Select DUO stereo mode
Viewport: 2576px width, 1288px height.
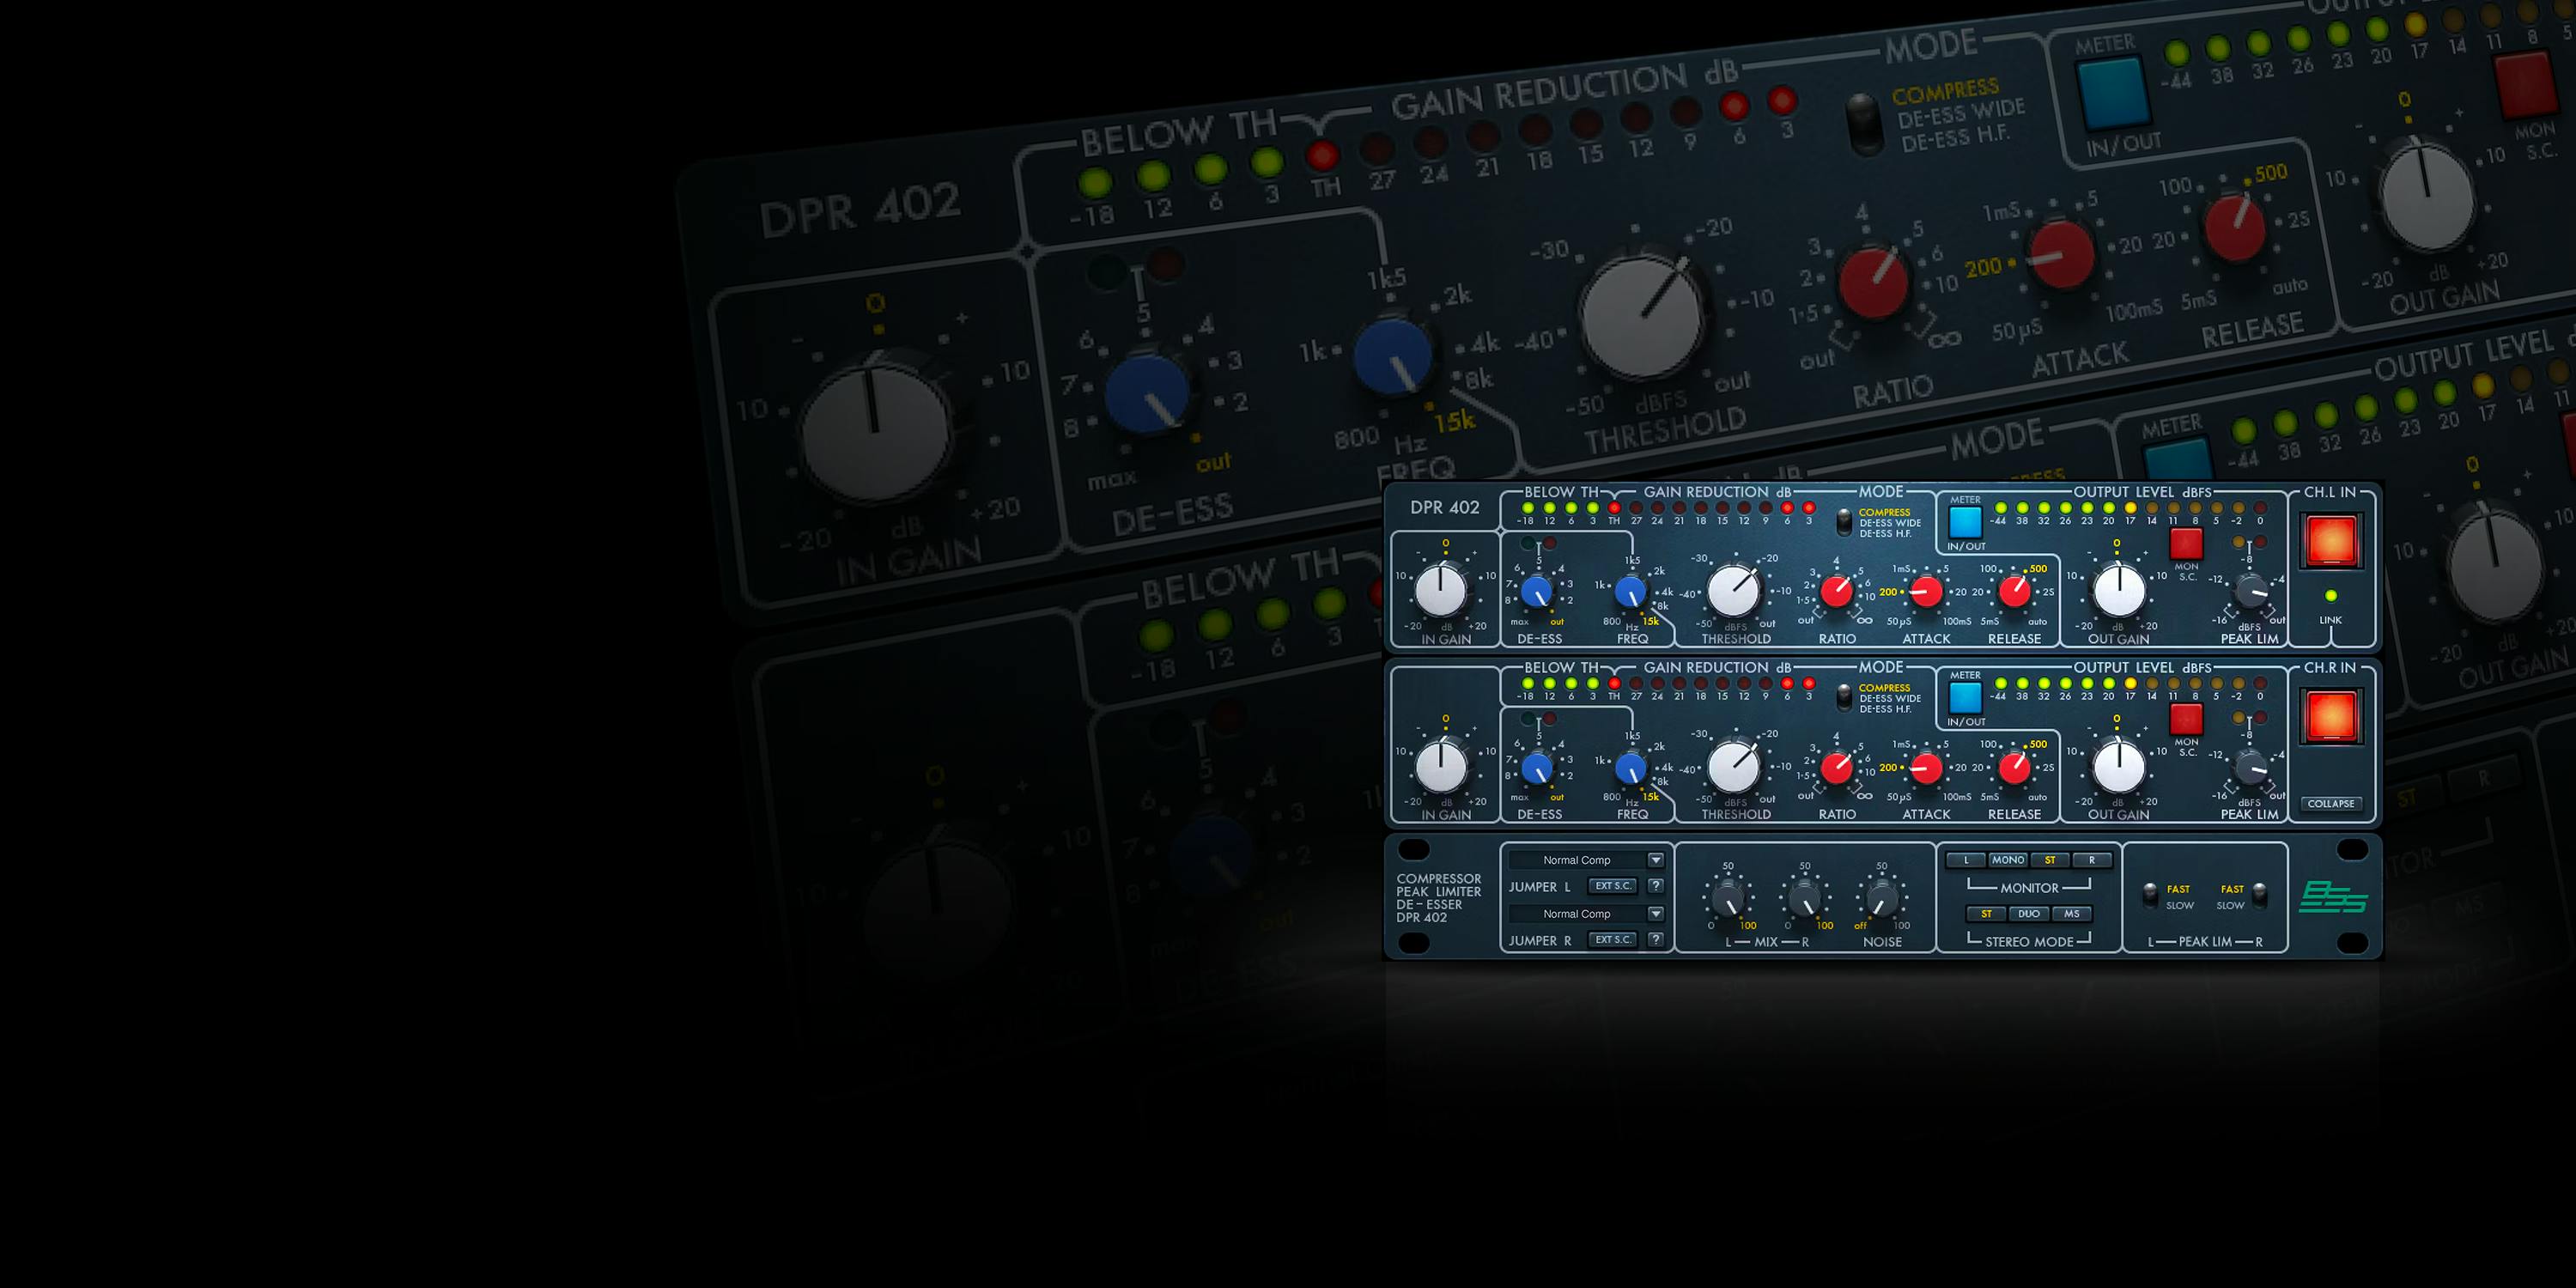2028,914
